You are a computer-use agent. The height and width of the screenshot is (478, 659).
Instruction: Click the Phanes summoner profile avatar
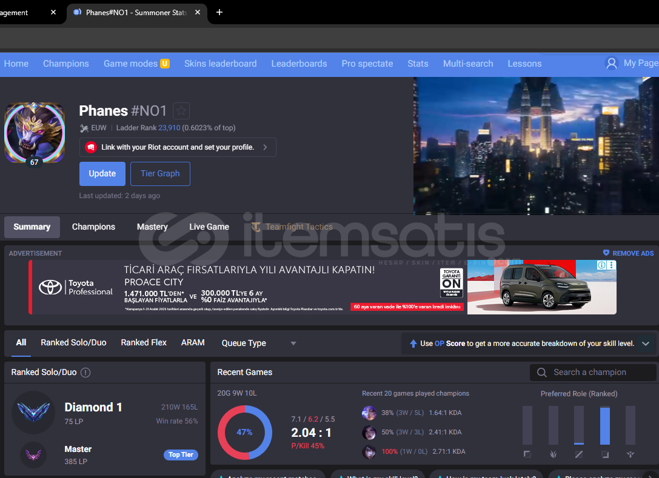(x=34, y=132)
